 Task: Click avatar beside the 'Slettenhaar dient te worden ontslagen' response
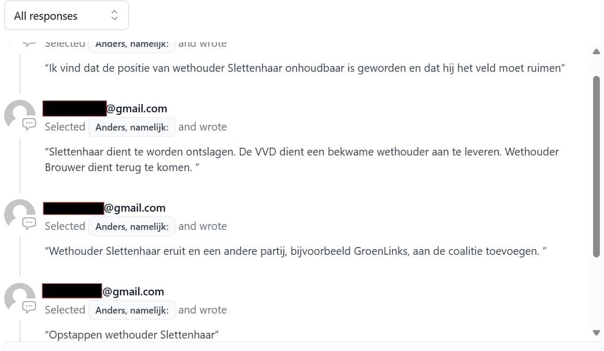(x=18, y=114)
